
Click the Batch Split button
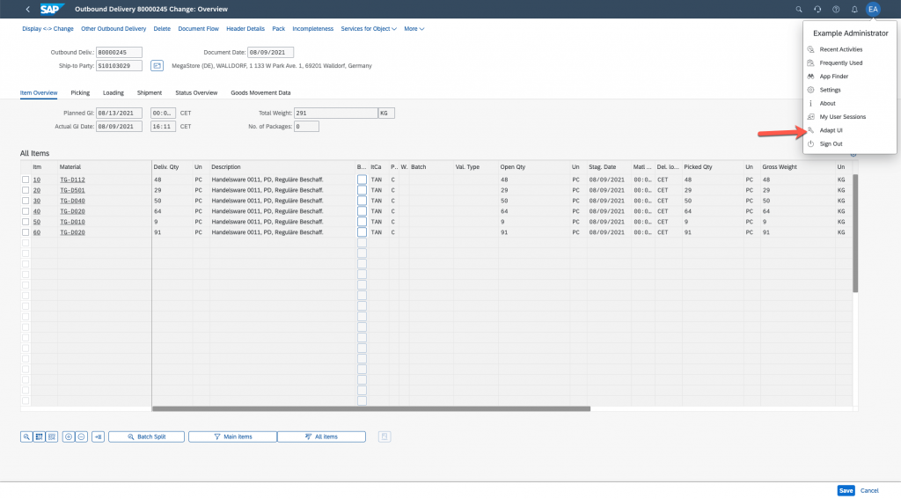pos(147,437)
